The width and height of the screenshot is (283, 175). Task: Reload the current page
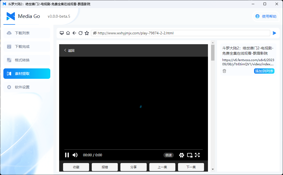click(x=81, y=33)
